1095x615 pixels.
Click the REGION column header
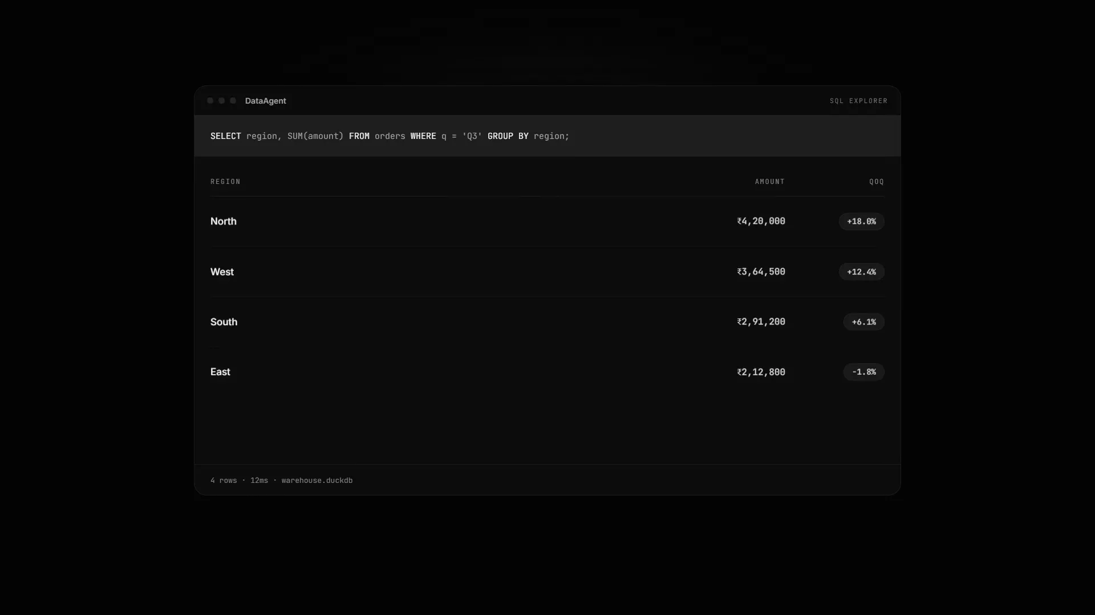click(225, 182)
